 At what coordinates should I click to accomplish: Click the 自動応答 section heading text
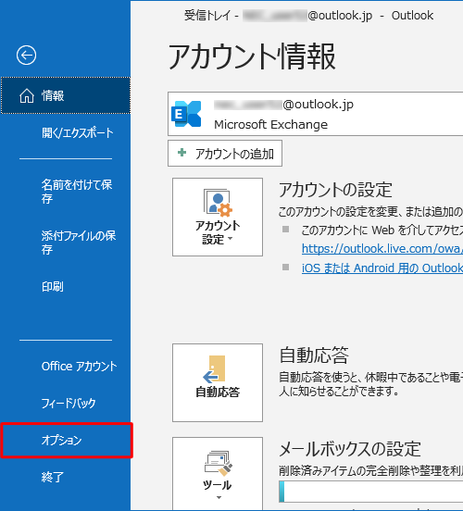(x=314, y=355)
